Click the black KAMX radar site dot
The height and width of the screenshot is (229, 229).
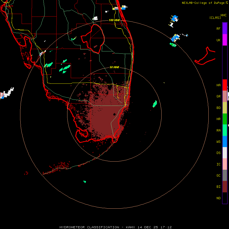(114, 114)
